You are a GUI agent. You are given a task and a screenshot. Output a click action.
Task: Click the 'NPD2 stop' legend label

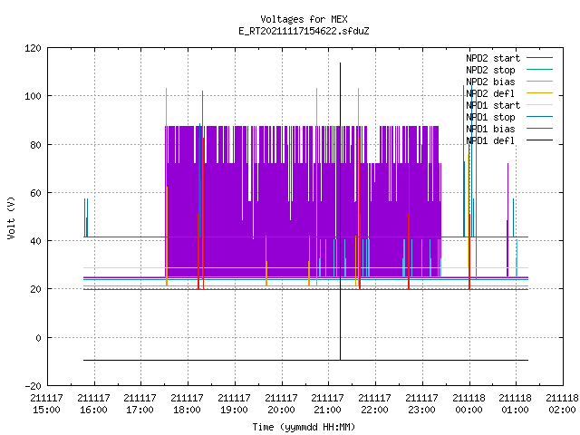click(x=490, y=70)
